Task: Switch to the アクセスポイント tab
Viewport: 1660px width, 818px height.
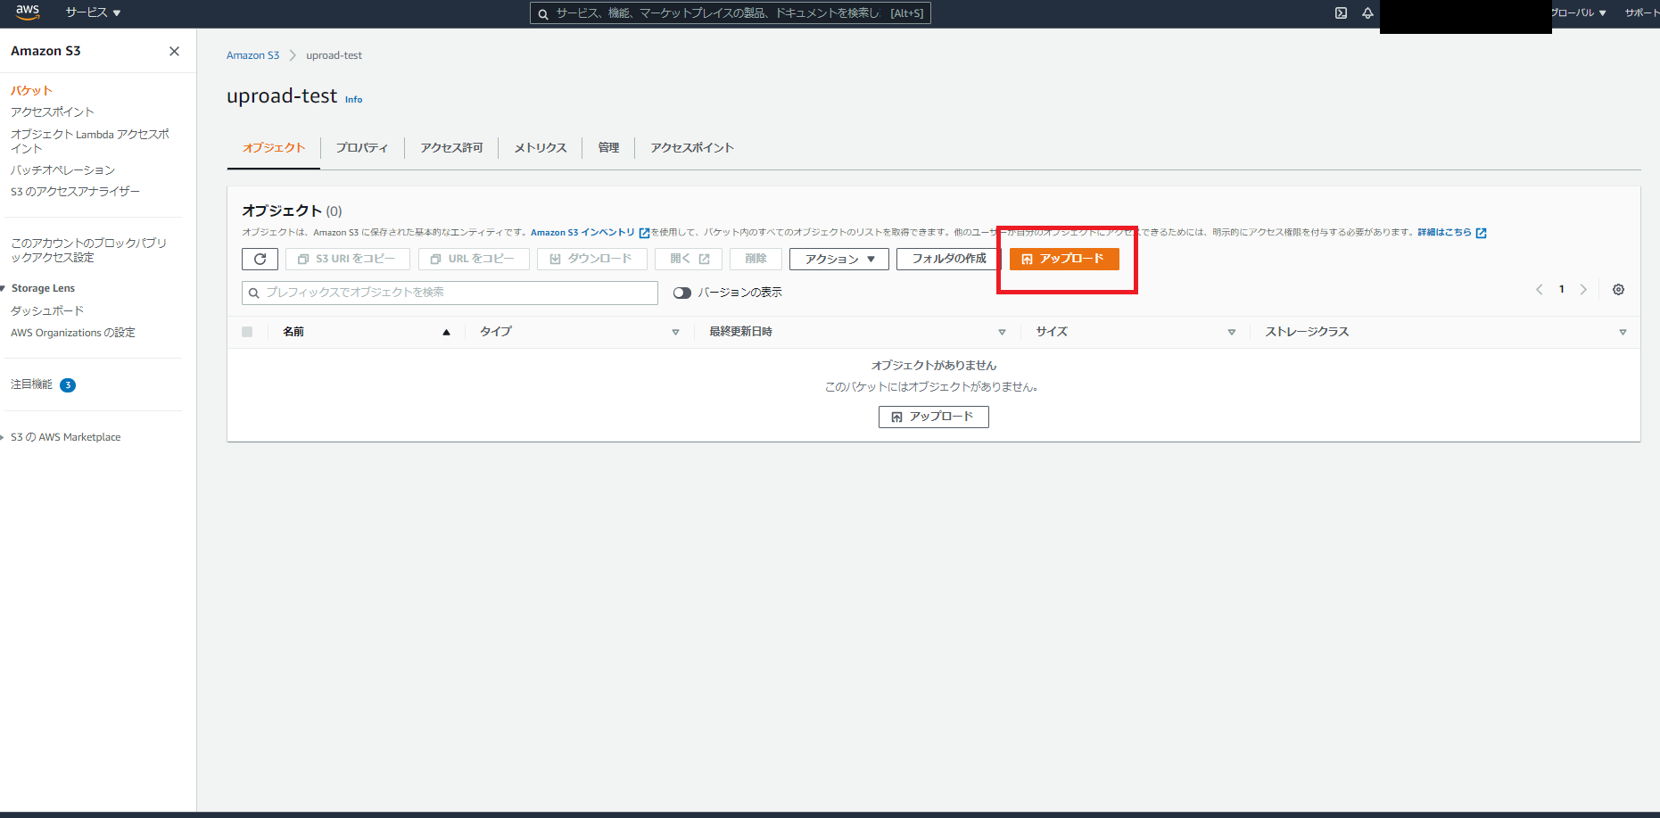Action: tap(692, 148)
